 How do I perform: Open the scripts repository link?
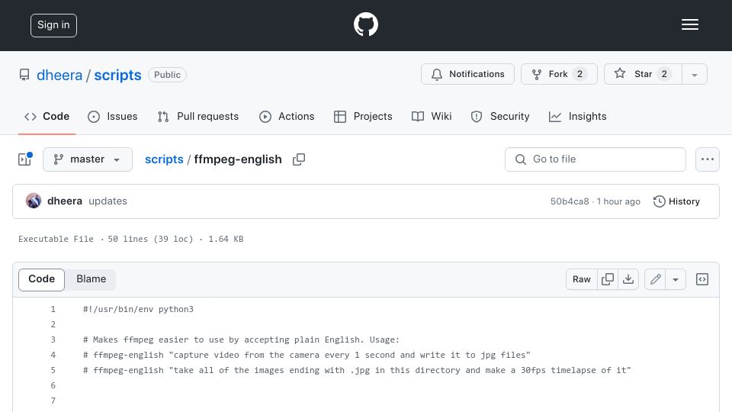pos(117,76)
